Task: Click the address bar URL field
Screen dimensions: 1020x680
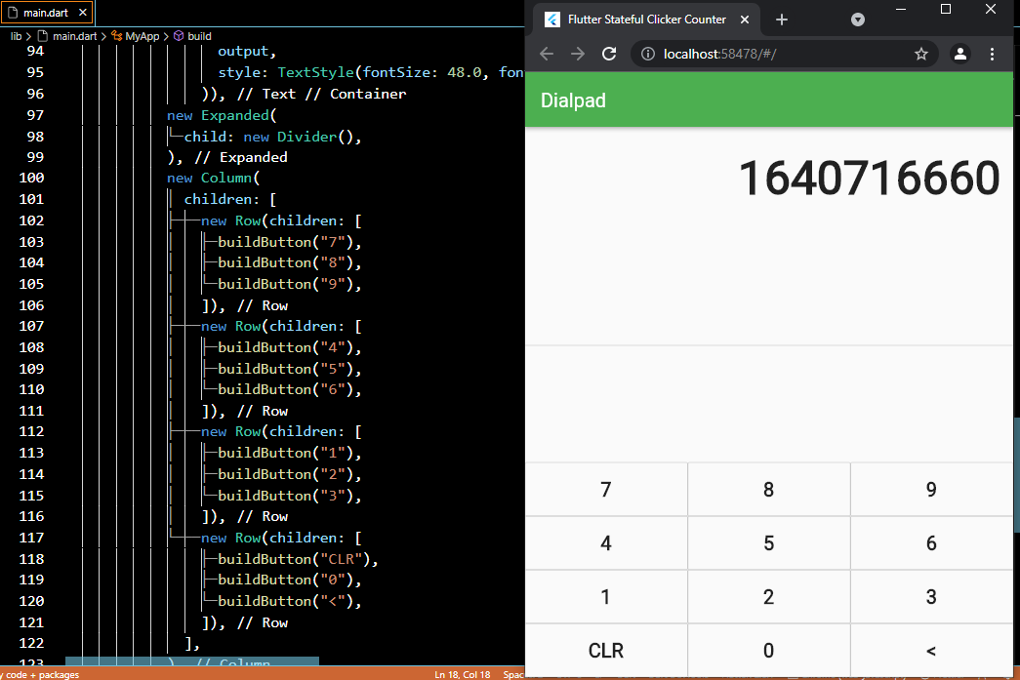Action: click(x=742, y=55)
